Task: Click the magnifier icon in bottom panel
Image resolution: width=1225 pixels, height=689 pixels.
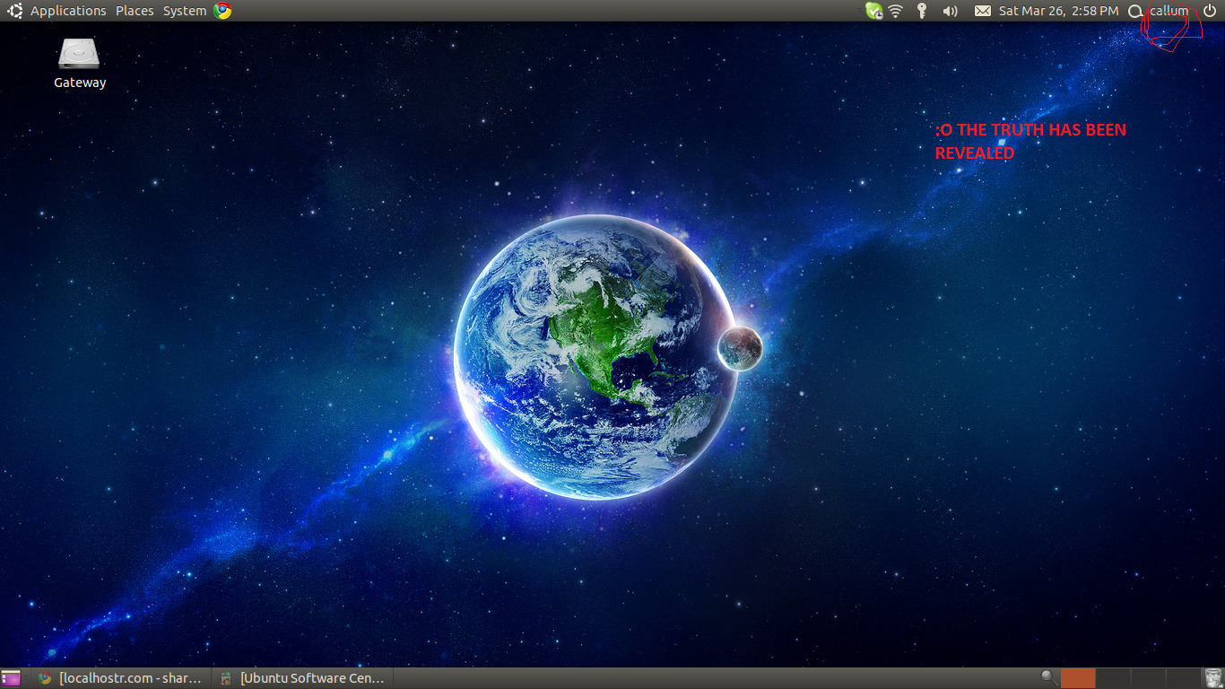Action: coord(1048,677)
